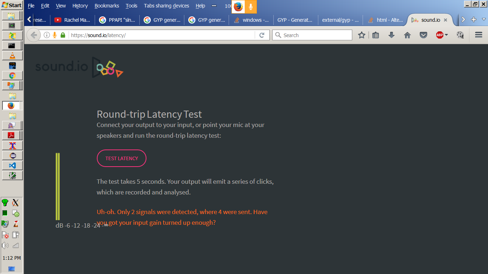488x274 pixels.
Task: Click the Firefox taskbar button
Action: (x=12, y=106)
